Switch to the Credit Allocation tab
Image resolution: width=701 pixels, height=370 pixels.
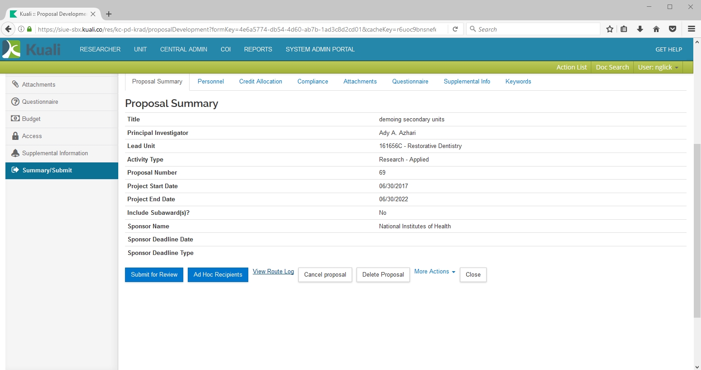pos(260,82)
